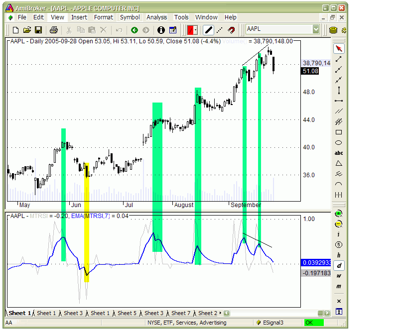The width and height of the screenshot is (408, 332).
Task: Toggle snap-to-price magnet button
Action: [x=231, y=30]
